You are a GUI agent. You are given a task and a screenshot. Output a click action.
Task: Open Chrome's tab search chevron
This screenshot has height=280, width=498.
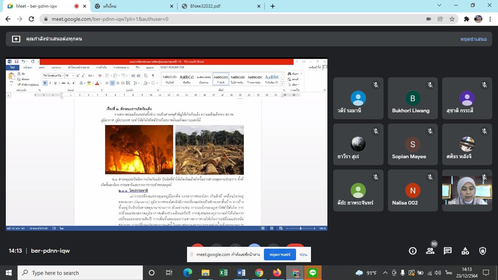click(x=439, y=6)
